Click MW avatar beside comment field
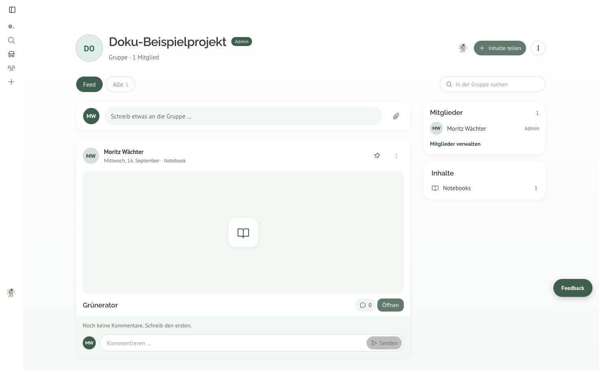 pos(89,343)
